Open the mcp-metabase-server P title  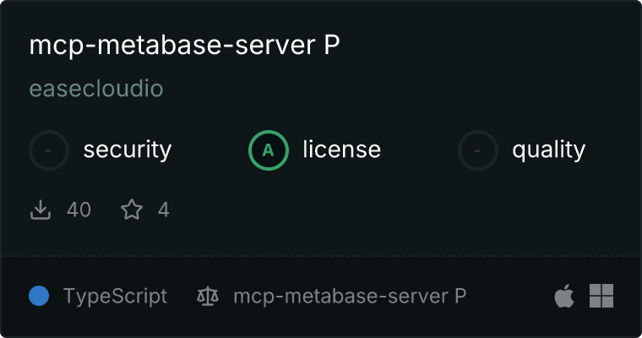[184, 45]
